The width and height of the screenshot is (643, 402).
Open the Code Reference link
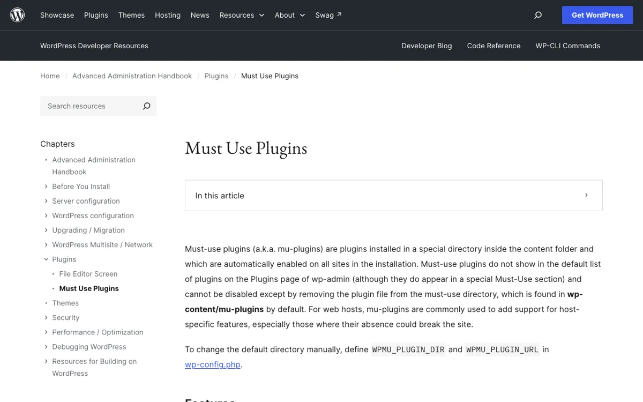coord(494,46)
